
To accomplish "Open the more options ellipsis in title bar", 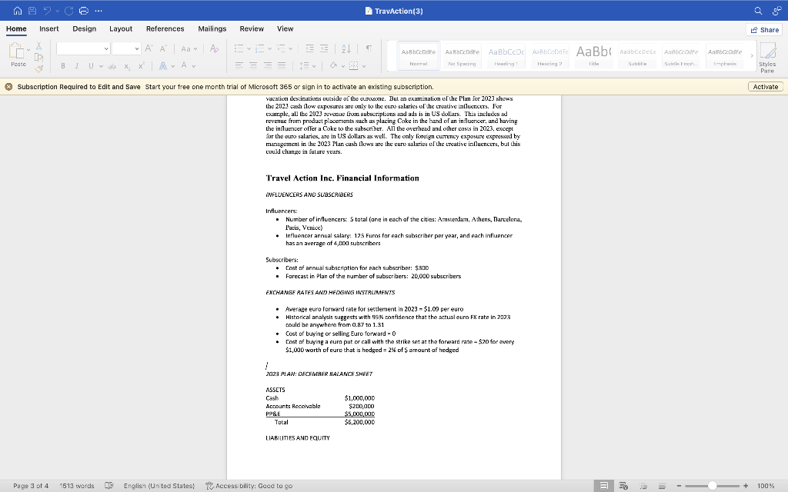I will (98, 11).
